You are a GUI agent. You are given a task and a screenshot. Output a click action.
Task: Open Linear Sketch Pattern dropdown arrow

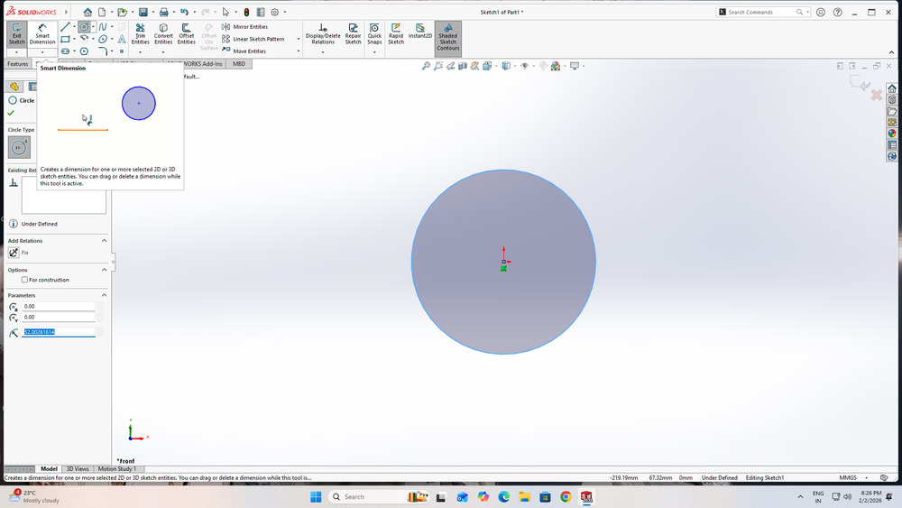click(298, 39)
